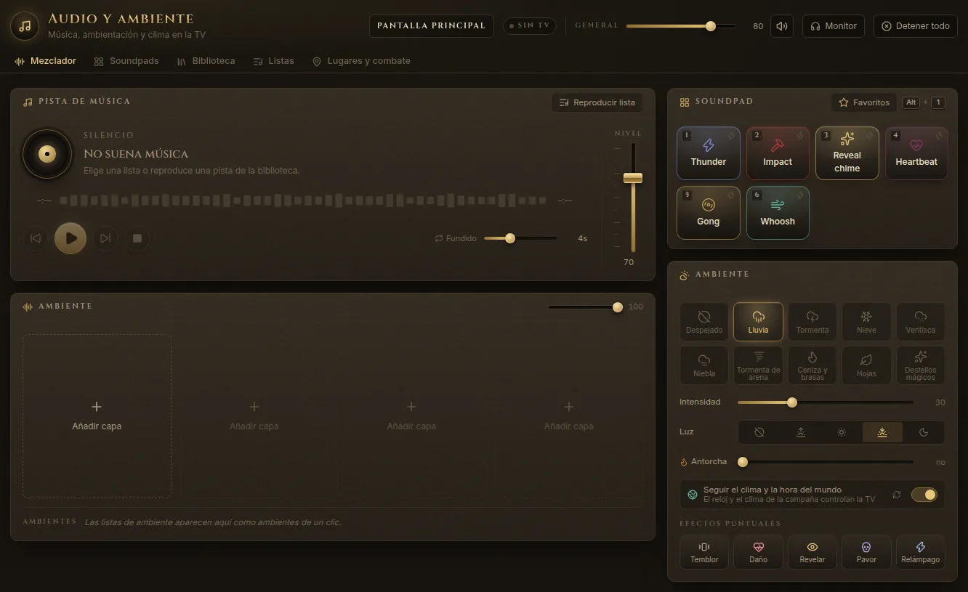Click the first Añadir capa slot
The image size is (968, 592).
pos(97,416)
